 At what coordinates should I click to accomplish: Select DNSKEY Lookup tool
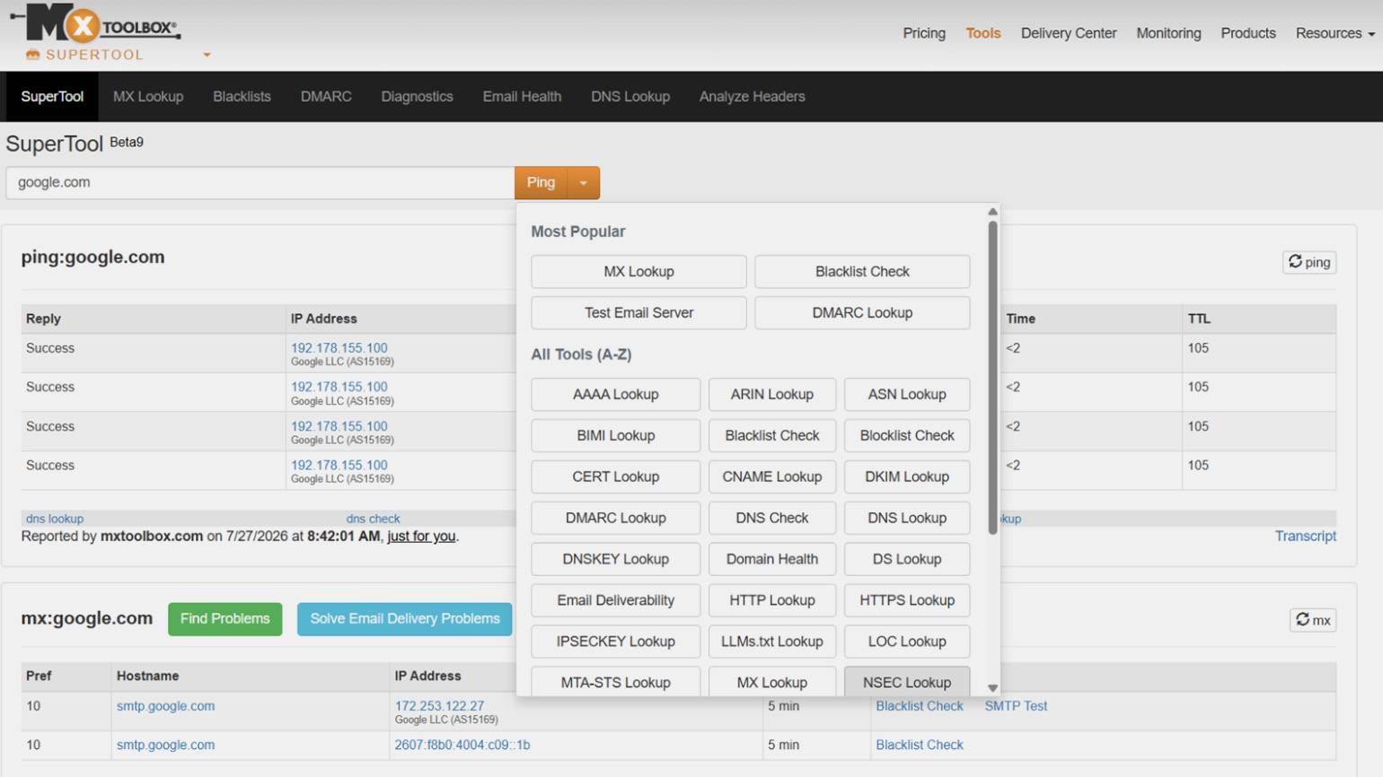pos(615,560)
